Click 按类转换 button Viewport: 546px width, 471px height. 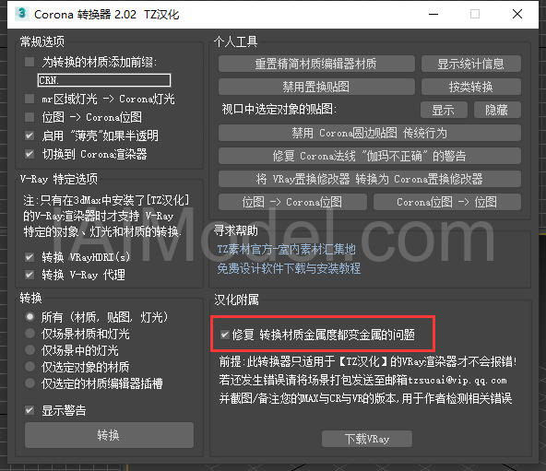point(471,87)
